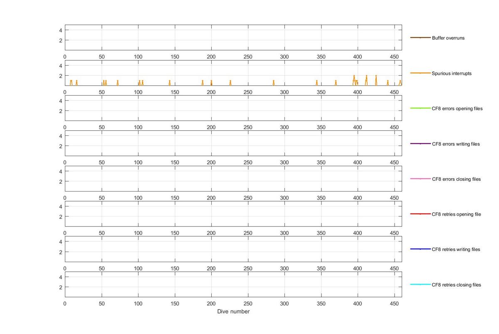Click the CF8 retries closing files label
499x334 pixels.
[457, 285]
